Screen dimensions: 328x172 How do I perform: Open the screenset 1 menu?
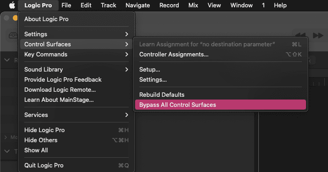tap(263, 5)
